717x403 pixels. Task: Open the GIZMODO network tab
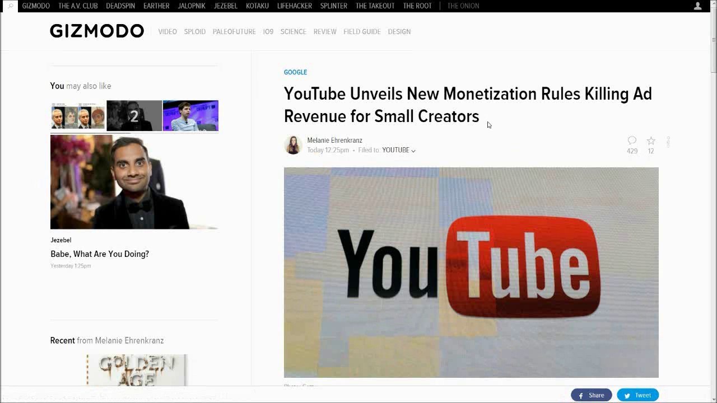(x=36, y=6)
